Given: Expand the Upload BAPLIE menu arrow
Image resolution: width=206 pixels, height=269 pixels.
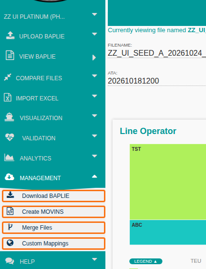Looking at the screenshot, I should pos(94,34).
